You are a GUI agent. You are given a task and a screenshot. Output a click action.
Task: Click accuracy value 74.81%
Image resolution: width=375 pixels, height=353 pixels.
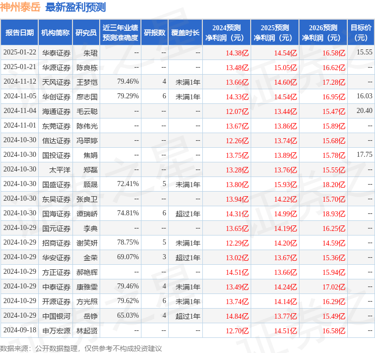(128, 213)
